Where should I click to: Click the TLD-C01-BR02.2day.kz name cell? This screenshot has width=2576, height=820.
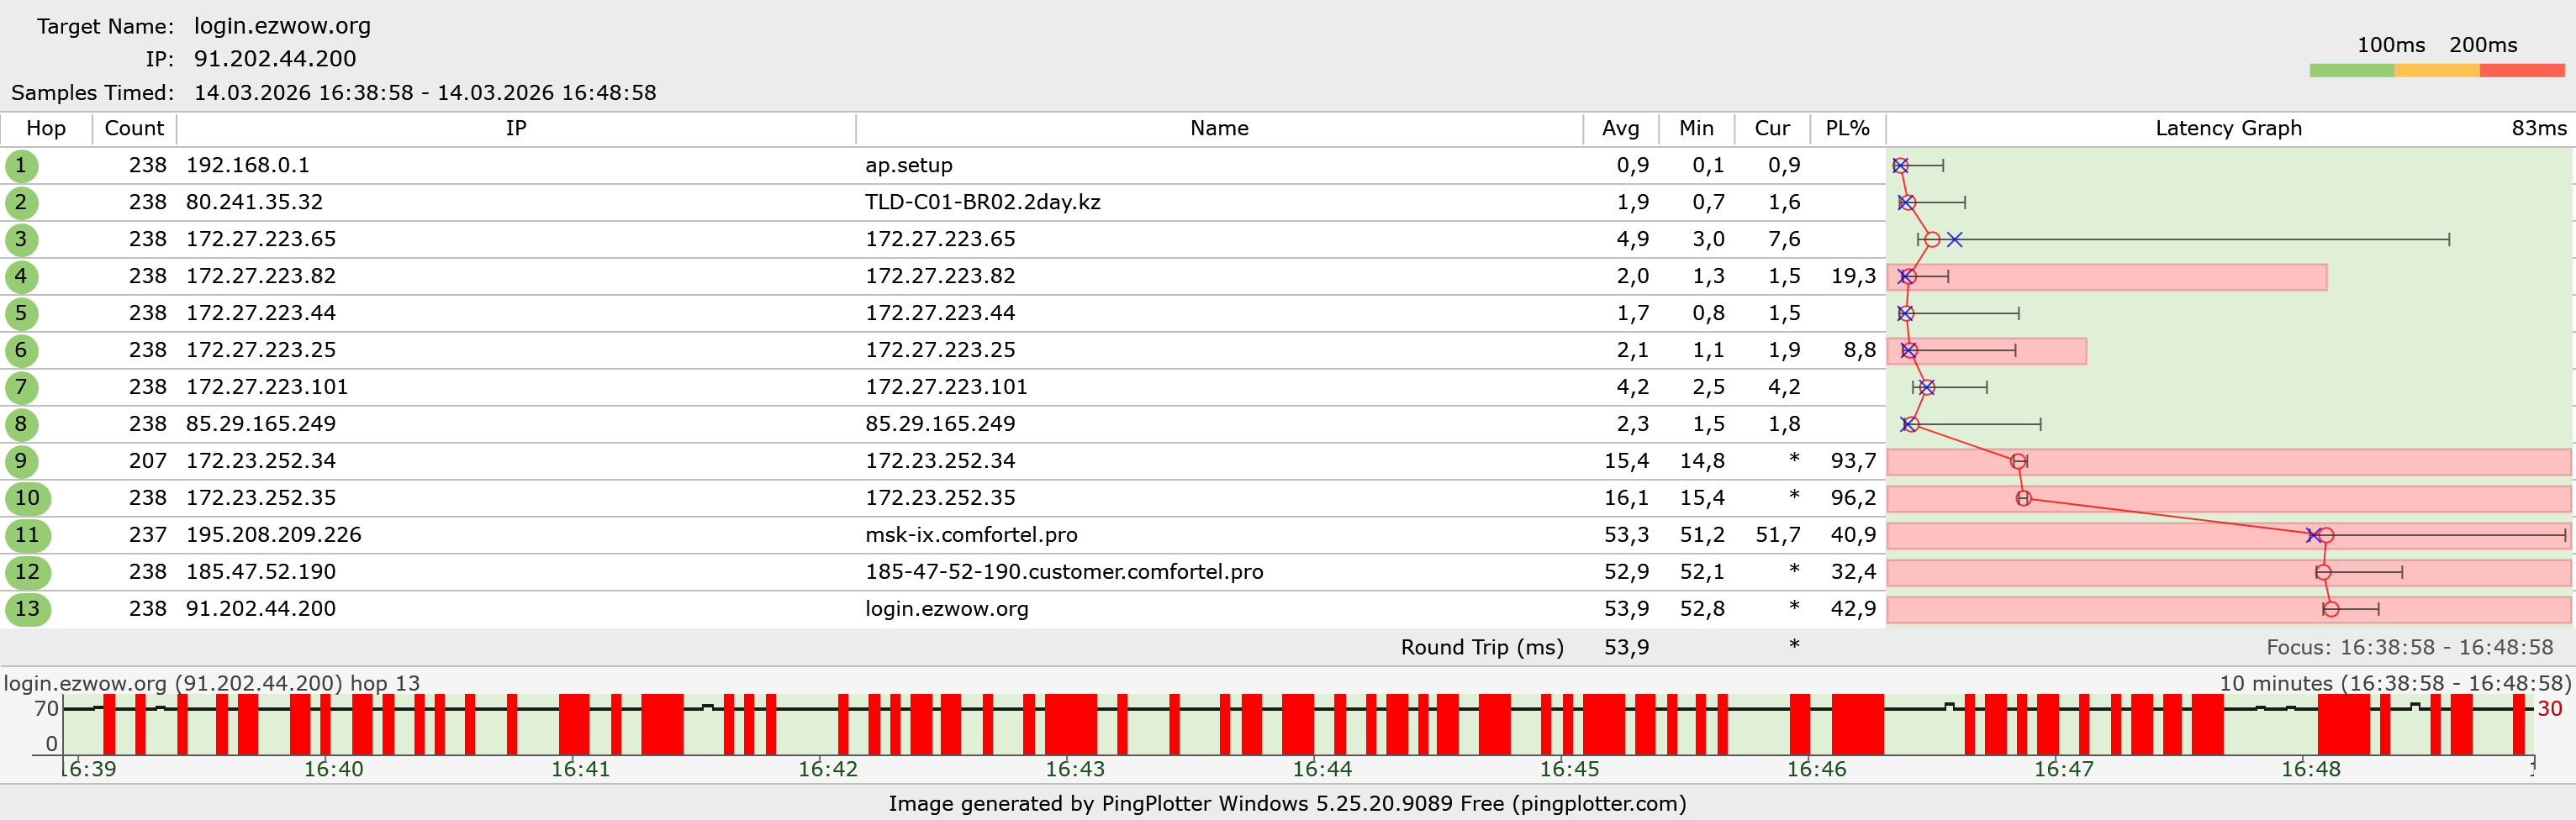point(982,202)
